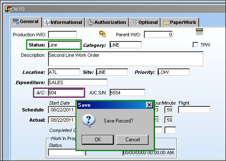Open the PaperWork tab
The height and width of the screenshot is (161, 226).
pos(180,23)
